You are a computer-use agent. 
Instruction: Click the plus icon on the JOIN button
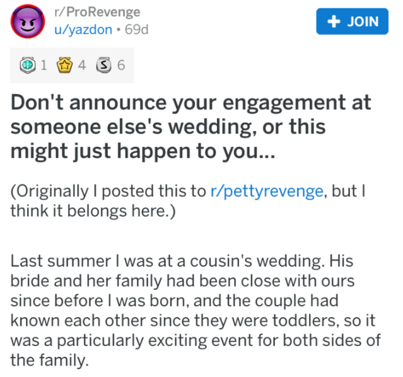click(x=331, y=21)
